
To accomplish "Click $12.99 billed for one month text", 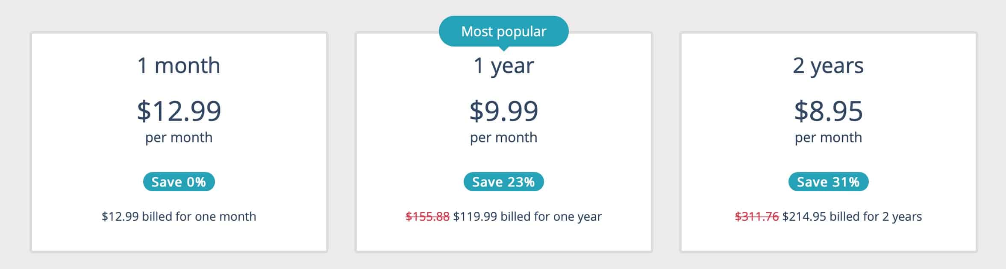I will pyautogui.click(x=179, y=216).
